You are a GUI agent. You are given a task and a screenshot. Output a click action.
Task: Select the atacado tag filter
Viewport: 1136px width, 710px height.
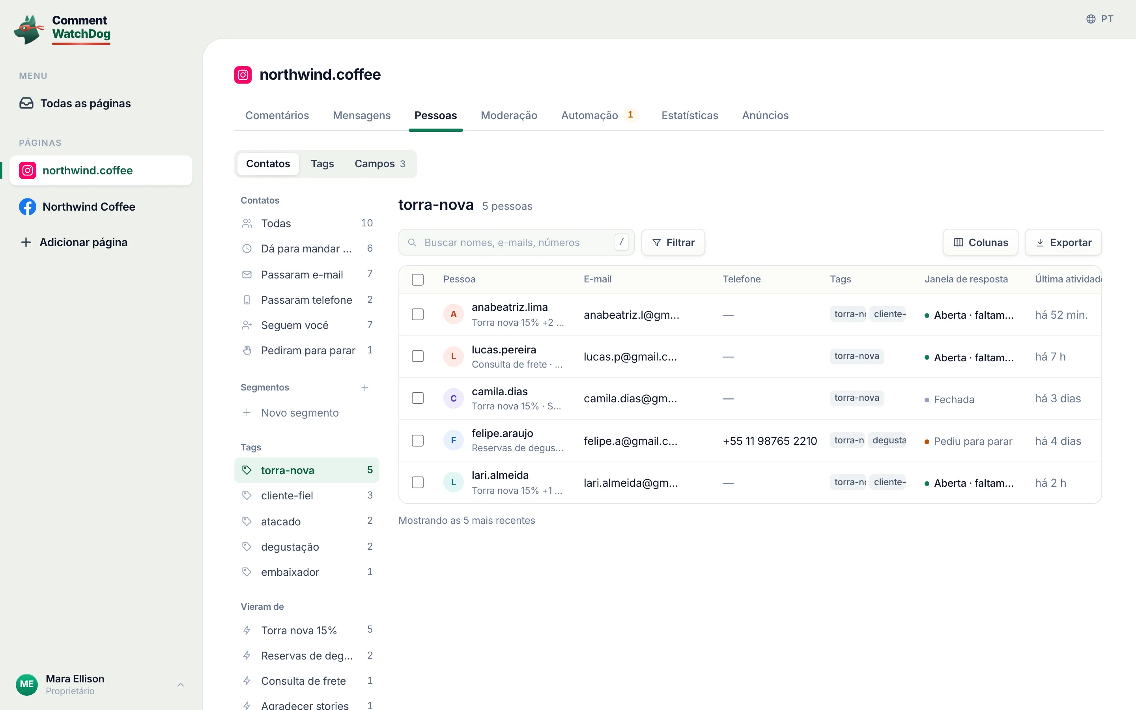307,521
